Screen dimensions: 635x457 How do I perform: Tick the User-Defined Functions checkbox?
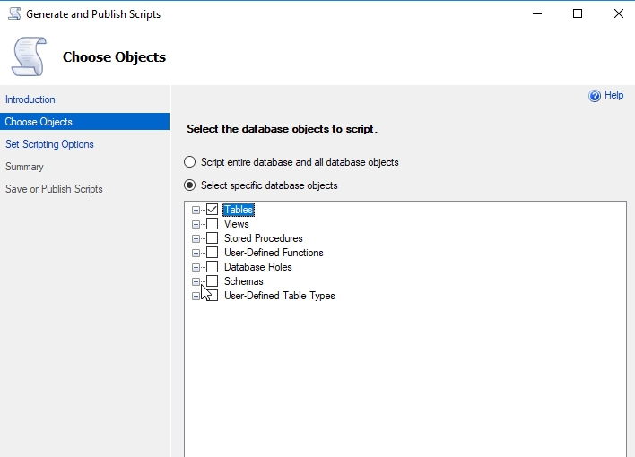pos(213,253)
